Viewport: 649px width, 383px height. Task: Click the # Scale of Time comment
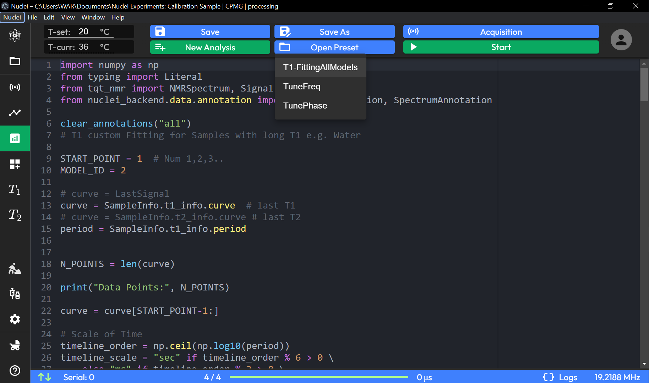tap(101, 334)
